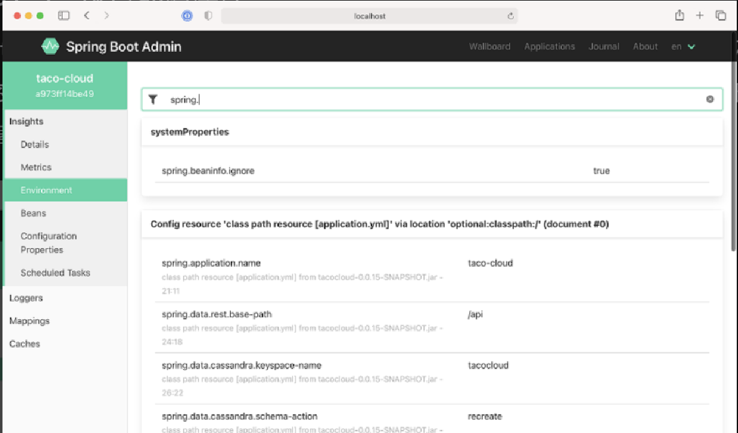
Task: Open Mappings in the sidebar
Action: click(x=29, y=321)
